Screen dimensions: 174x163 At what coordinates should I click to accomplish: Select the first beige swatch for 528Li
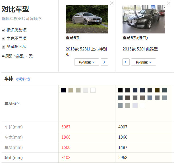pyautogui.click(x=71, y=90)
